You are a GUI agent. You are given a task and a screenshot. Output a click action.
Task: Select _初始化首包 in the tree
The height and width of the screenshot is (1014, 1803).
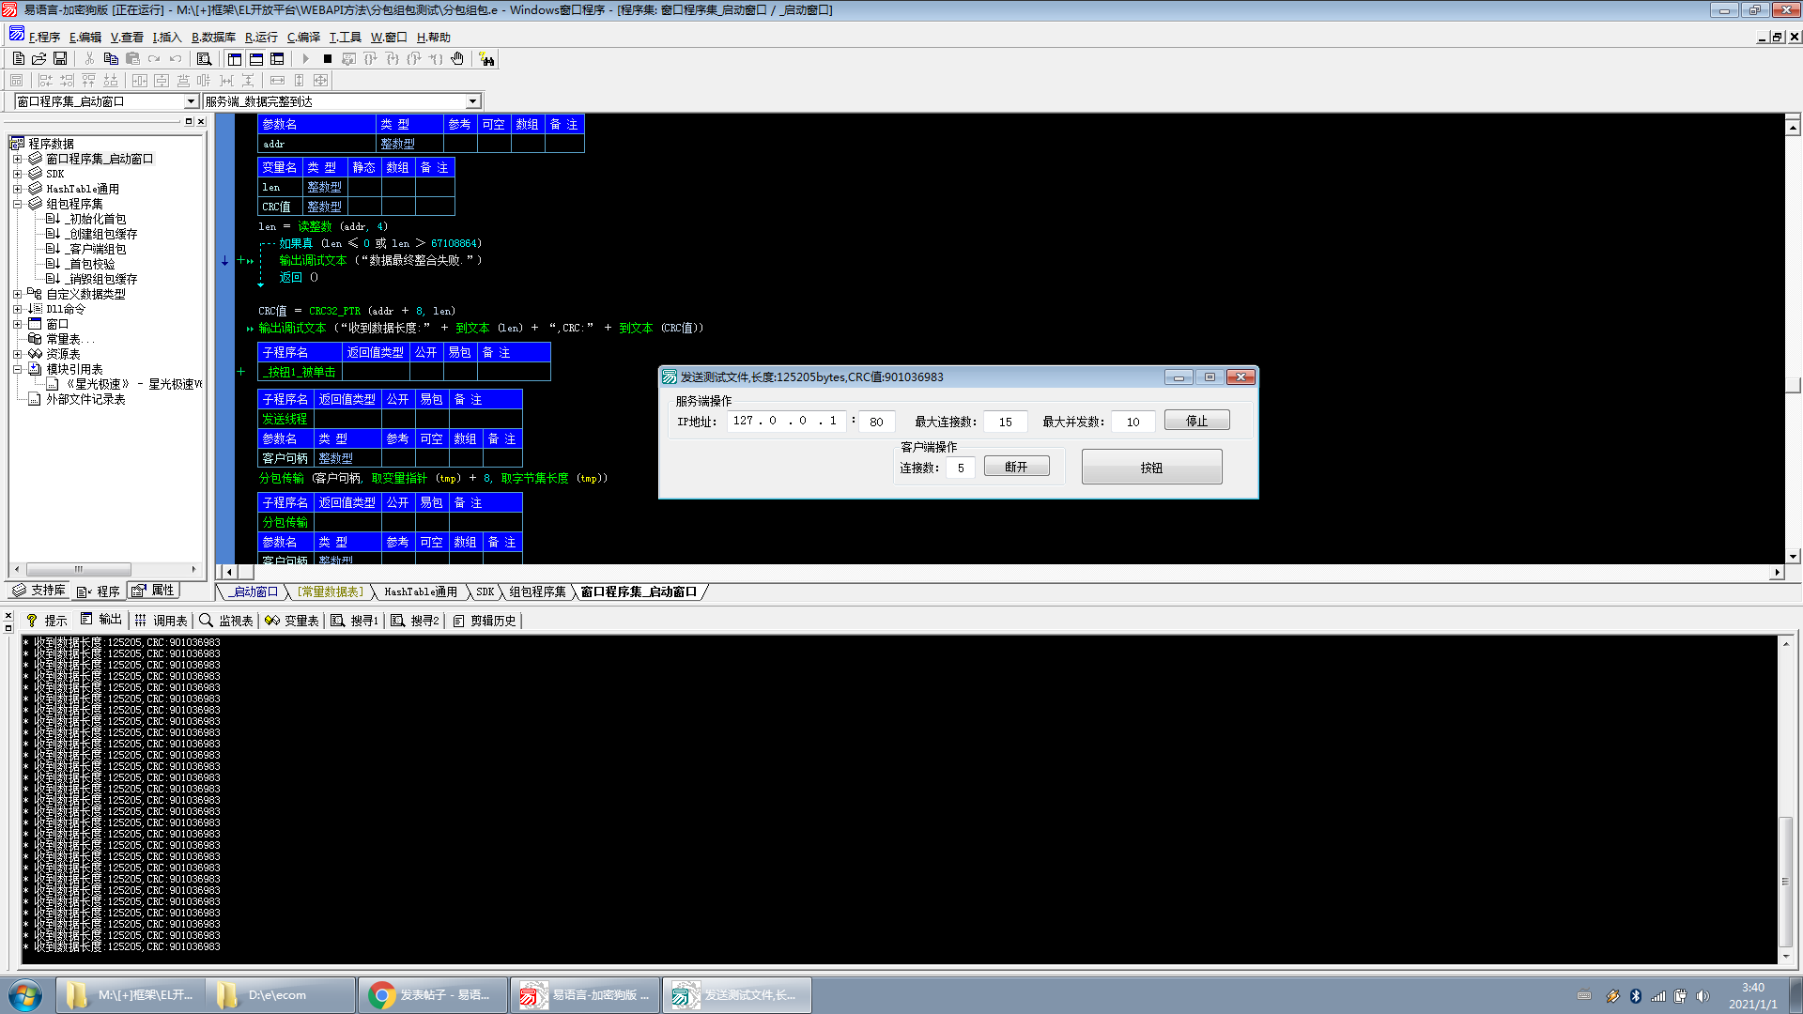click(97, 219)
